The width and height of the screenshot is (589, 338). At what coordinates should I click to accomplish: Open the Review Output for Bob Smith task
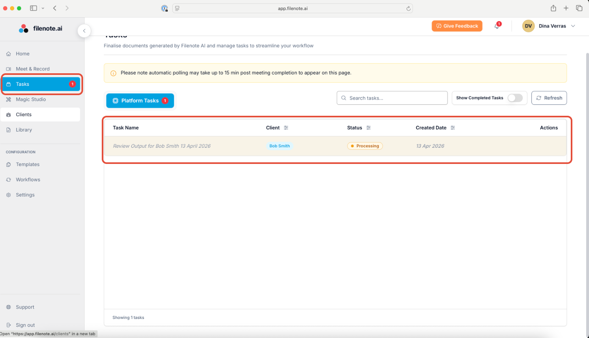162,146
